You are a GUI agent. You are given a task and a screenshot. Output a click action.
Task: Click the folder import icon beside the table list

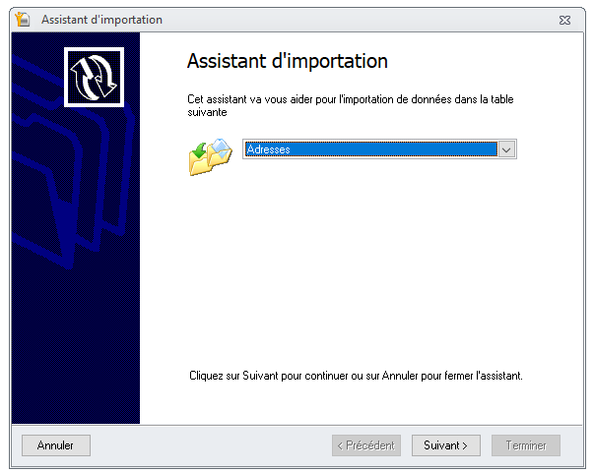[x=209, y=156]
